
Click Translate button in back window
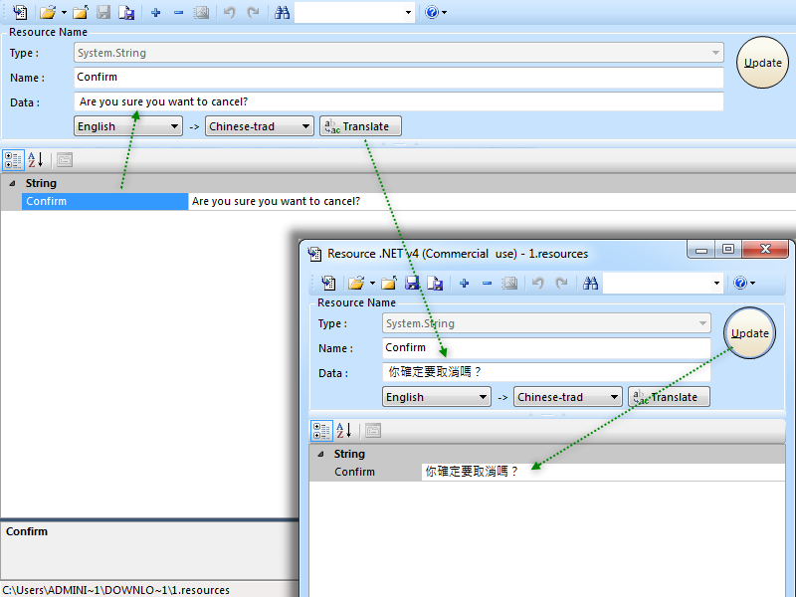tap(360, 126)
